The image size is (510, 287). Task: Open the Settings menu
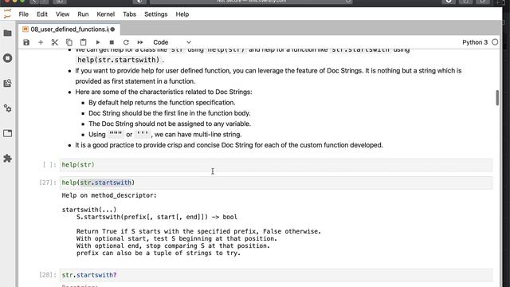pyautogui.click(x=156, y=14)
